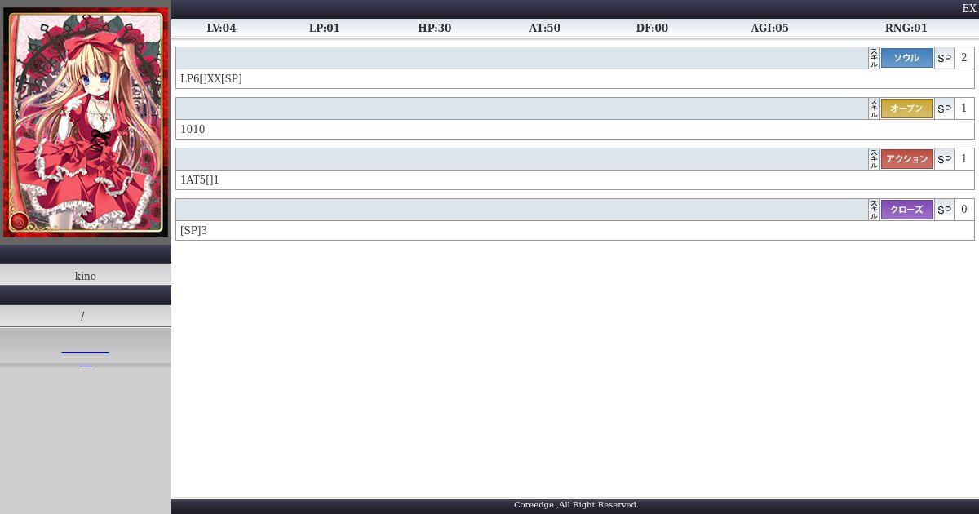This screenshot has width=979, height=514.
Task: Click the LP6[]XX[SP] skill description
Action: click(x=211, y=79)
